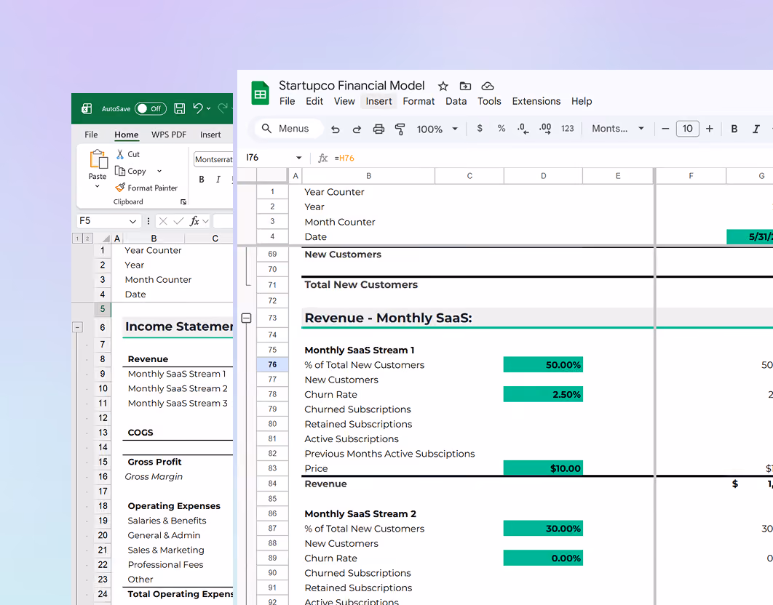Redo in Google Sheets toolbar

pyautogui.click(x=357, y=129)
